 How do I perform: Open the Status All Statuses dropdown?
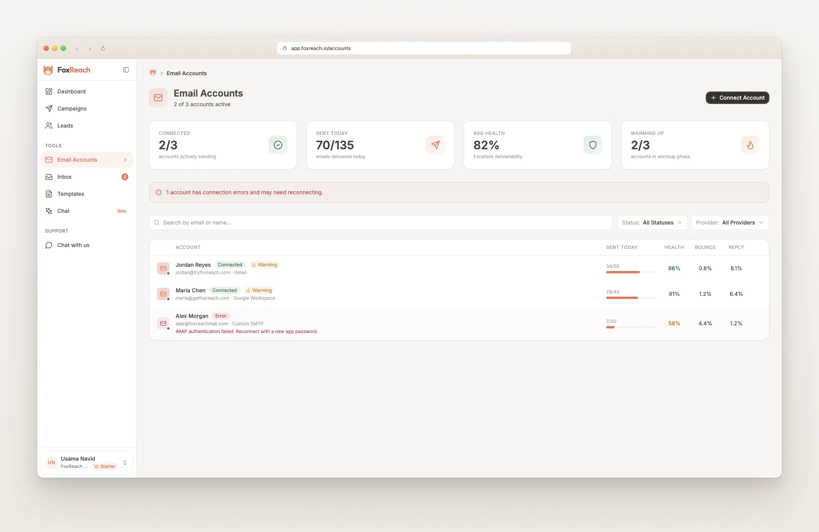pos(652,223)
